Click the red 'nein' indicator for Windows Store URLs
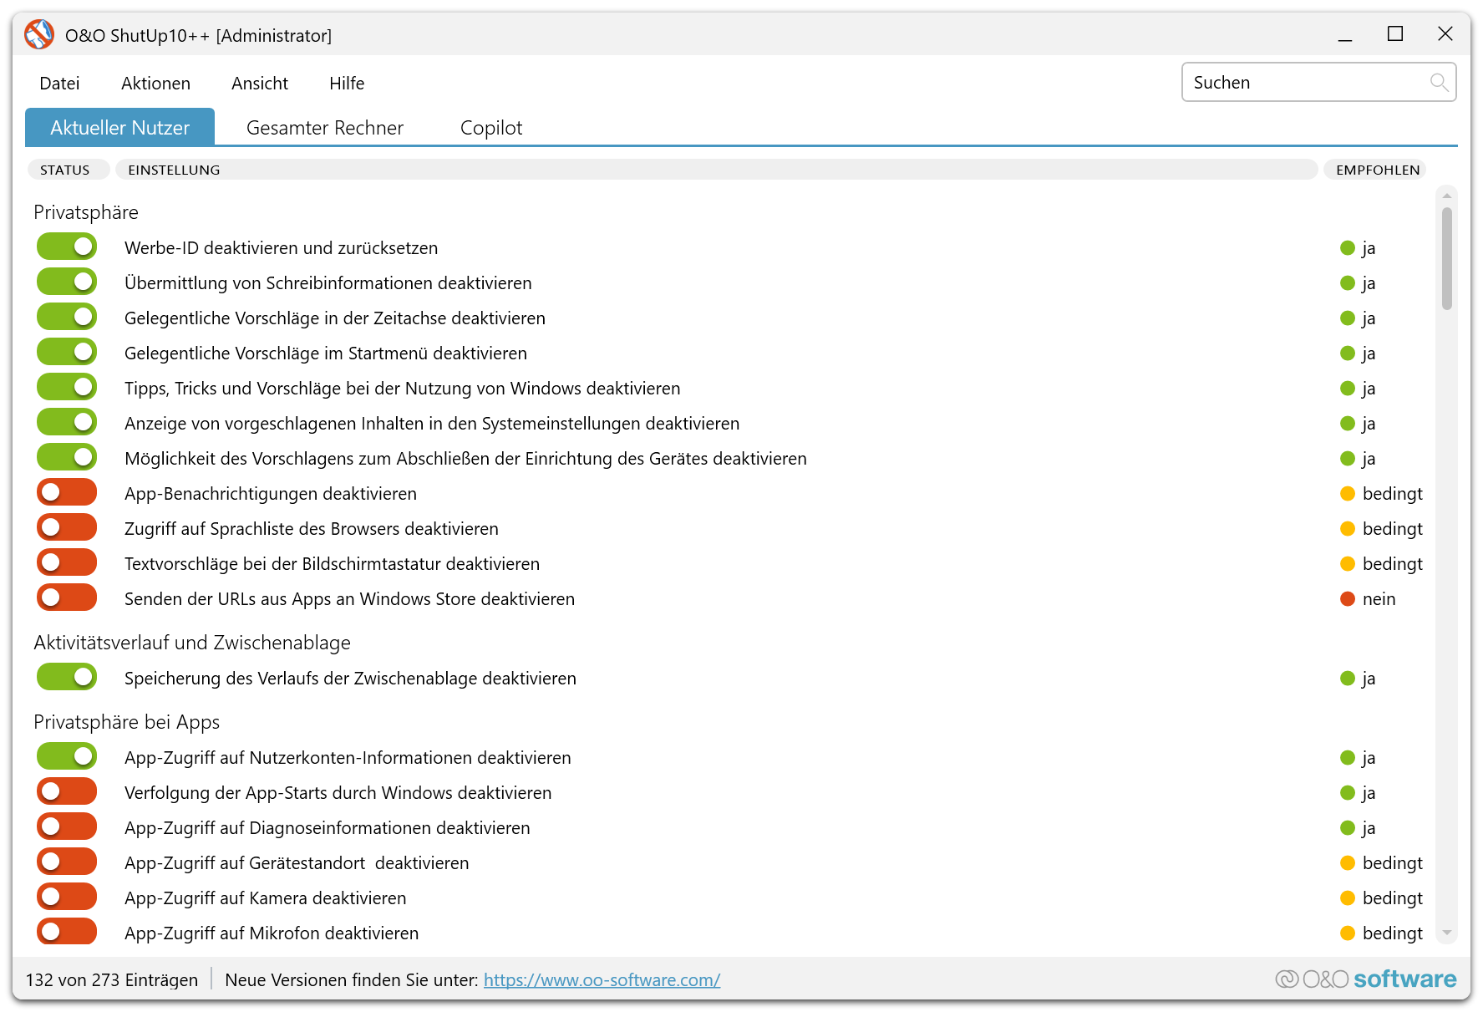 pyautogui.click(x=1347, y=599)
